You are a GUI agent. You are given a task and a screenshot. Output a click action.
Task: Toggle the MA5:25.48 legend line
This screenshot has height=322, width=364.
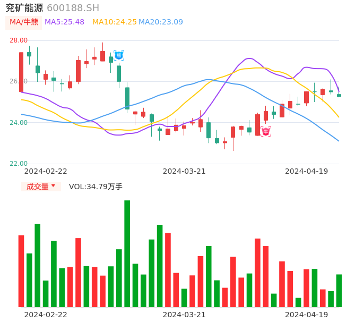pyautogui.click(x=64, y=22)
